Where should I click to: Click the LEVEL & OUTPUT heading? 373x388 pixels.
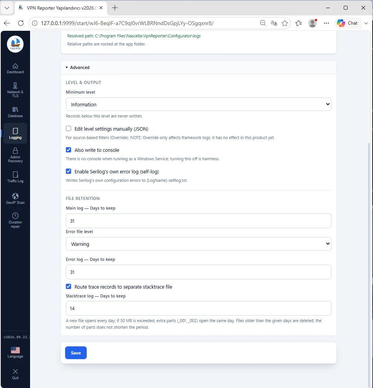83,82
